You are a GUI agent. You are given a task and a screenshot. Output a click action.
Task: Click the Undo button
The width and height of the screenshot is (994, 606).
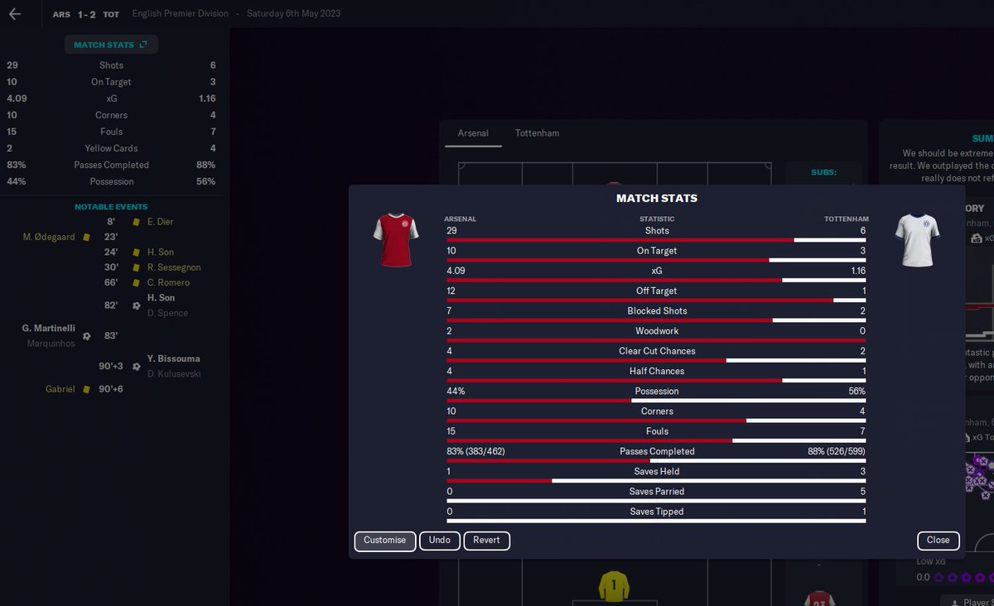pos(440,541)
